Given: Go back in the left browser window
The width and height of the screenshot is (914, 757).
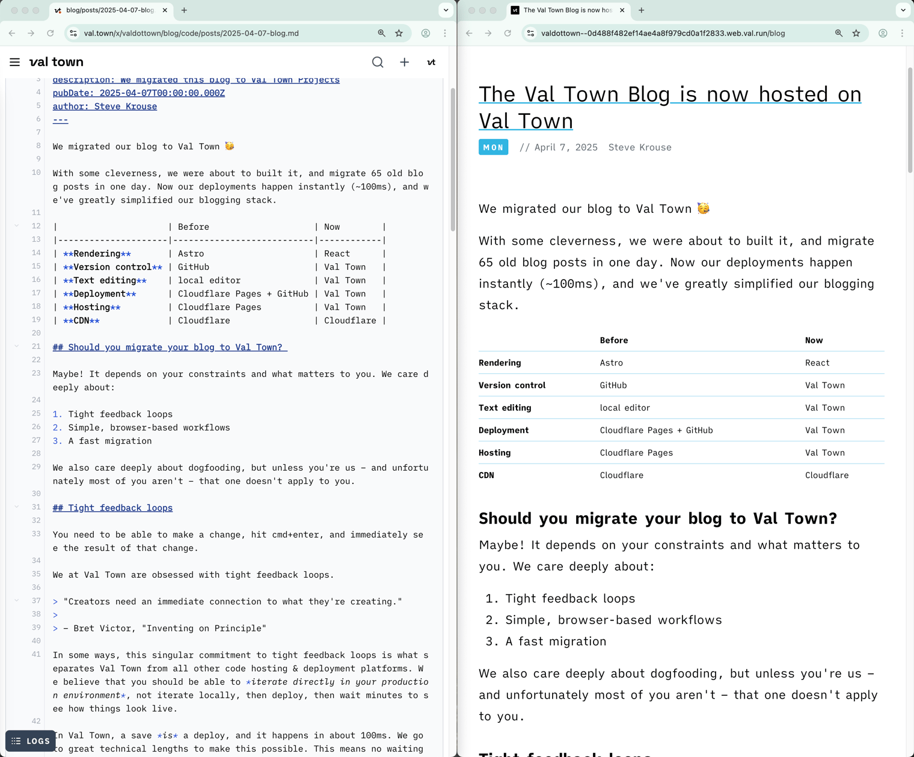Looking at the screenshot, I should tap(12, 33).
